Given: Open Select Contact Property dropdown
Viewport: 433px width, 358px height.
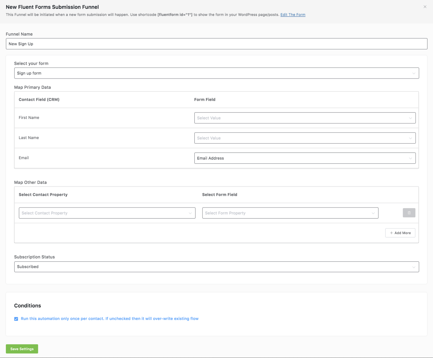Looking at the screenshot, I should tap(107, 213).
